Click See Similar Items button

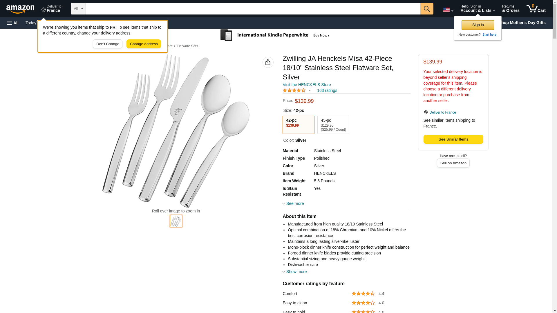453,139
